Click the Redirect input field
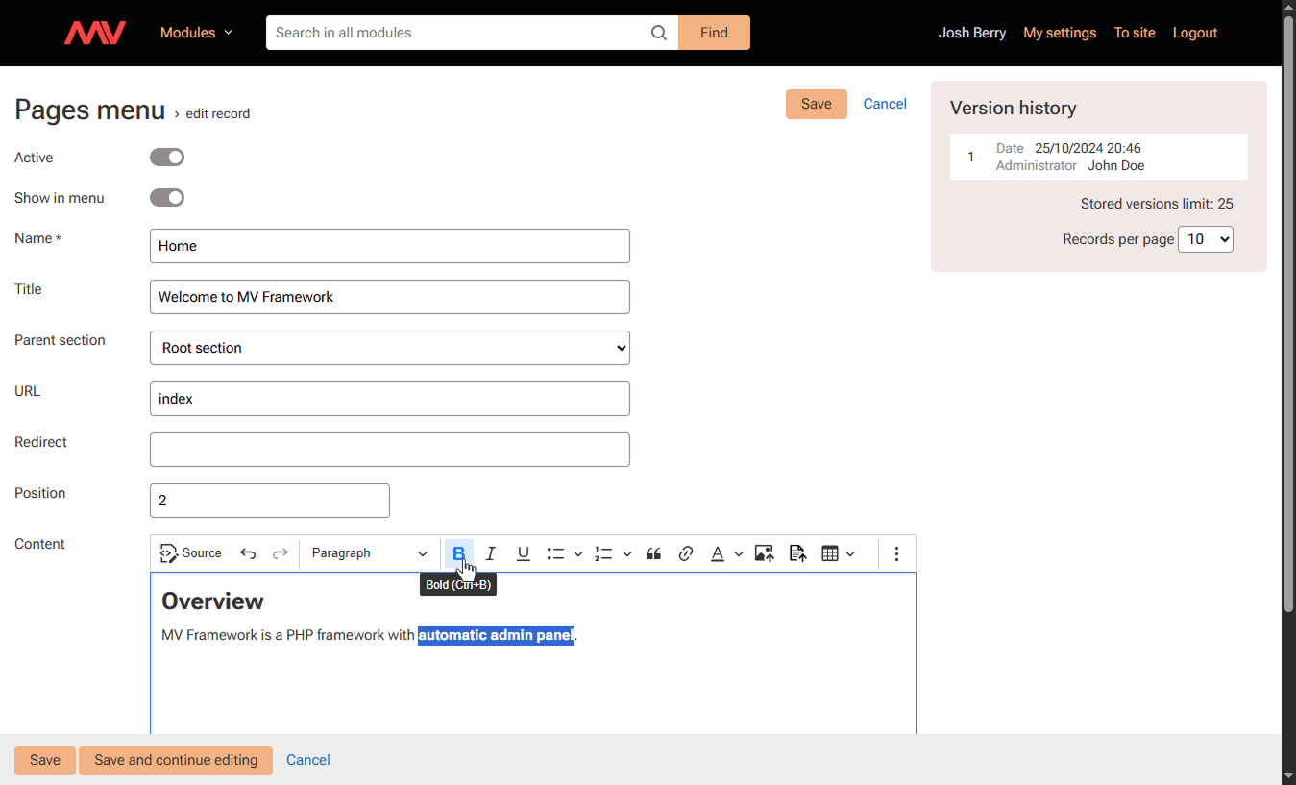This screenshot has width=1296, height=785. coord(389,450)
